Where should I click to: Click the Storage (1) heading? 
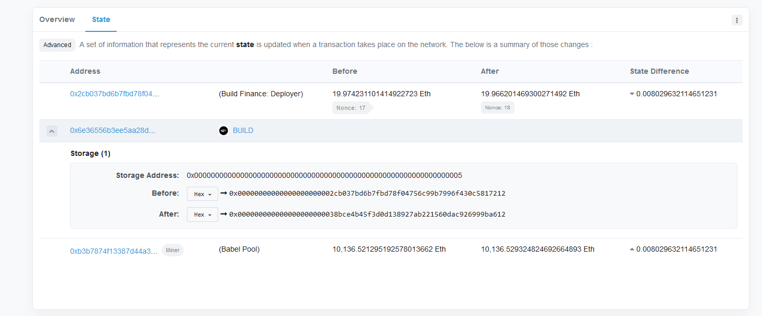click(x=91, y=154)
